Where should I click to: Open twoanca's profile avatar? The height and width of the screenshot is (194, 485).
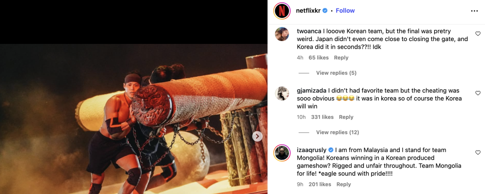[x=282, y=34]
